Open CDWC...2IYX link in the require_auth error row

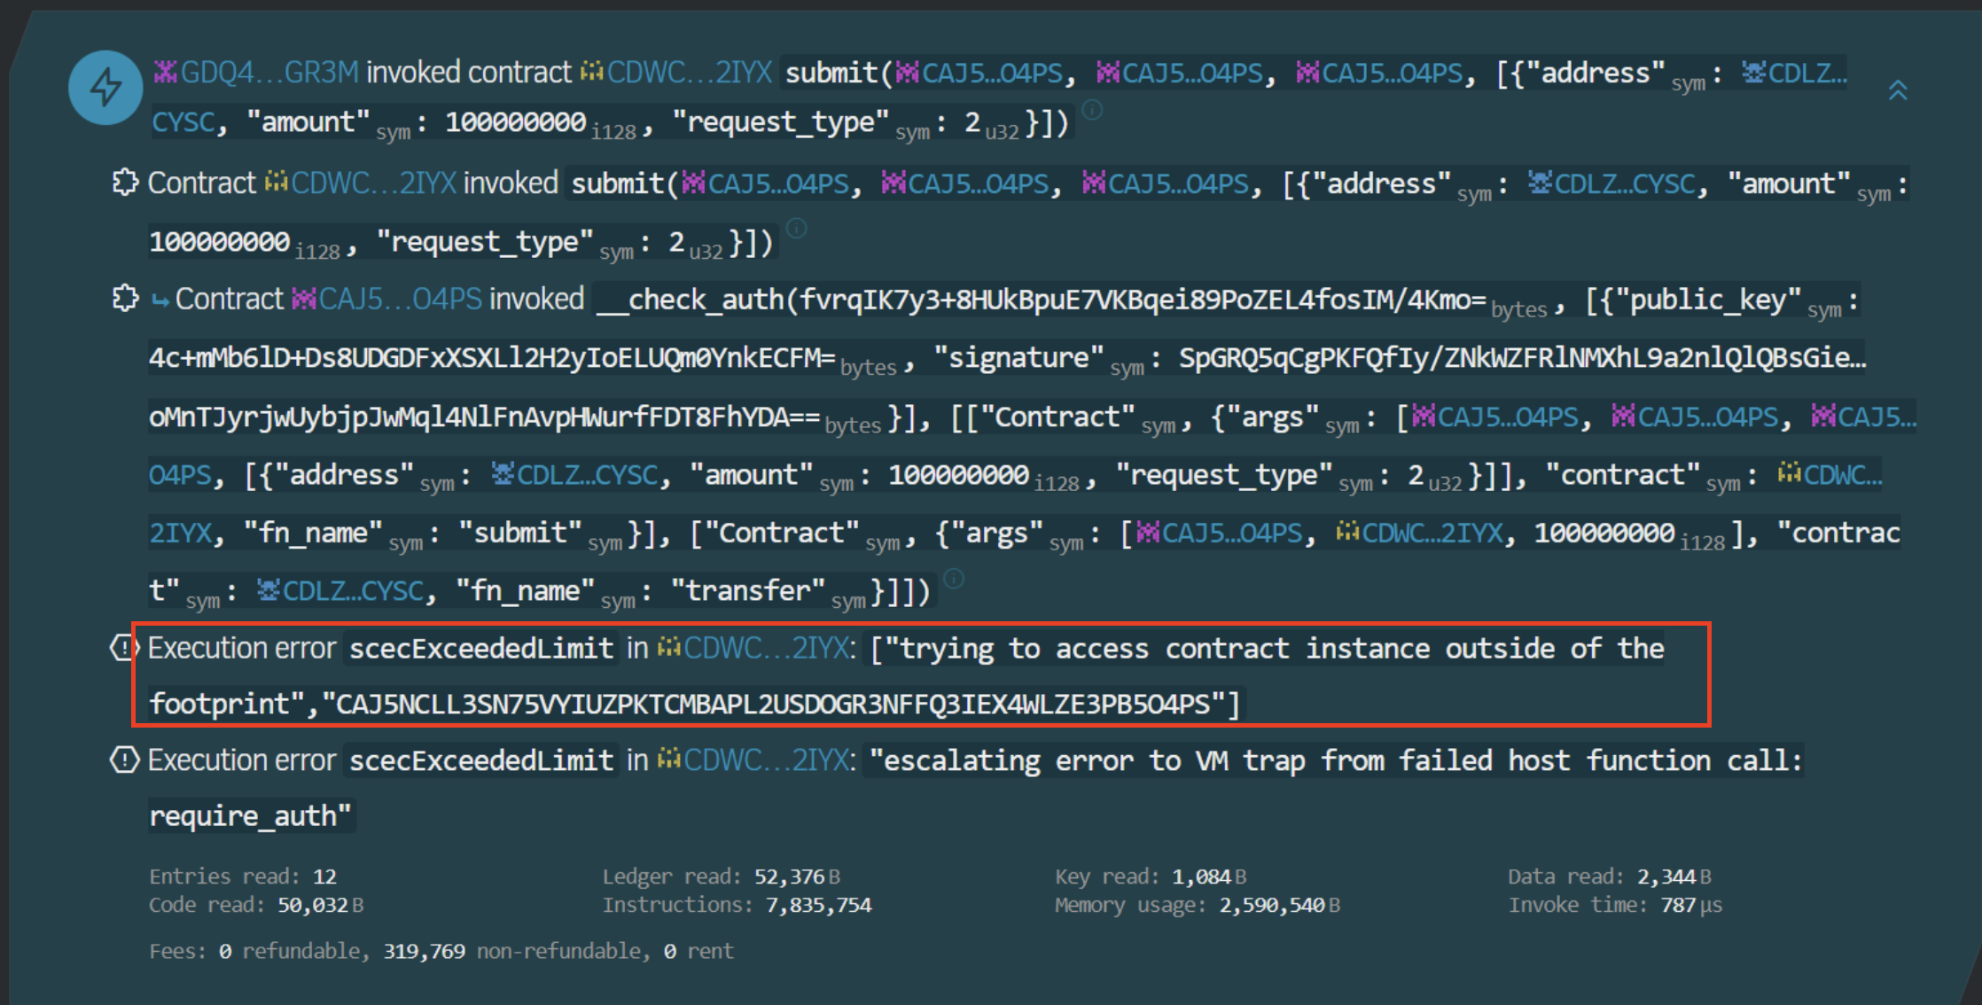766,760
